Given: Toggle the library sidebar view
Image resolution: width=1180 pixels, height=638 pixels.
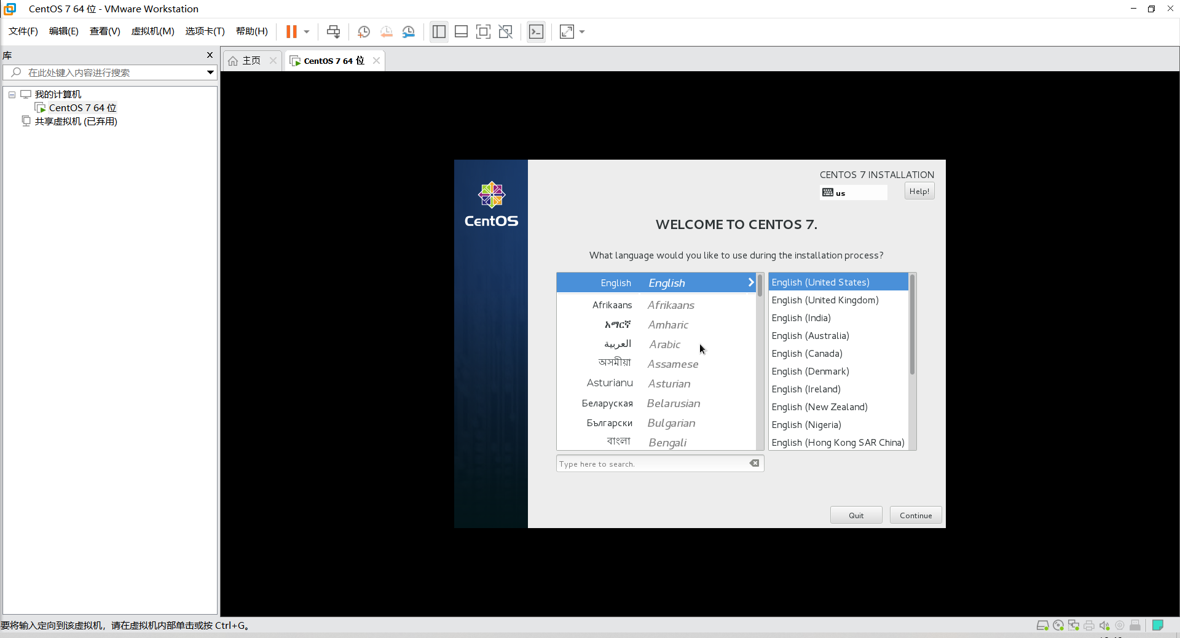Looking at the screenshot, I should [x=439, y=31].
